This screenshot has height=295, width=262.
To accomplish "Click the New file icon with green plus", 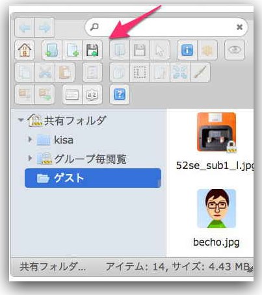I will (72, 50).
